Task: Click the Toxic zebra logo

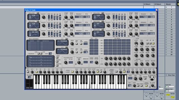Action: [x=152, y=78]
